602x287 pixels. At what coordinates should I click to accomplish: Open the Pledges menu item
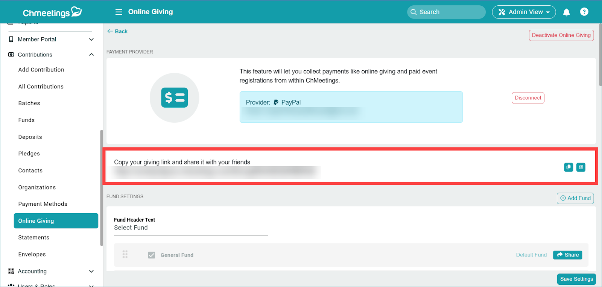click(x=29, y=153)
